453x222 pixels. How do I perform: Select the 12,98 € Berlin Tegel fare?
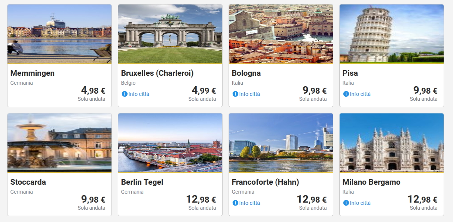click(201, 200)
